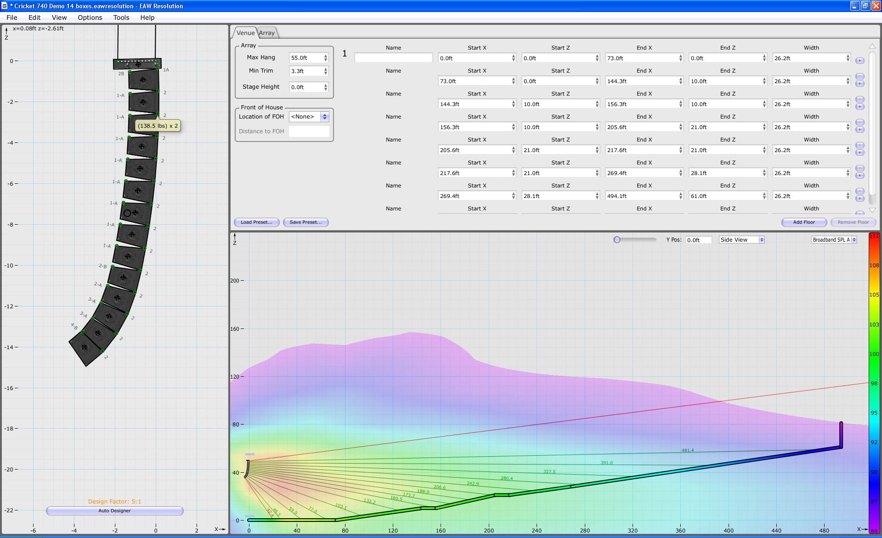Click the plus button on the Start X 73.0ft row
Screen dimensions: 882x538
pos(859,84)
